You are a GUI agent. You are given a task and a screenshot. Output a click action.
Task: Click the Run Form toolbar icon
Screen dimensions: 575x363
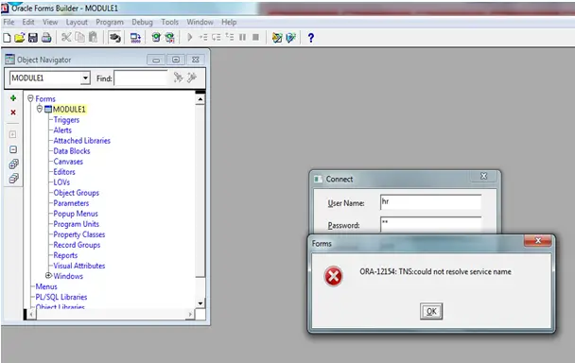pos(156,38)
